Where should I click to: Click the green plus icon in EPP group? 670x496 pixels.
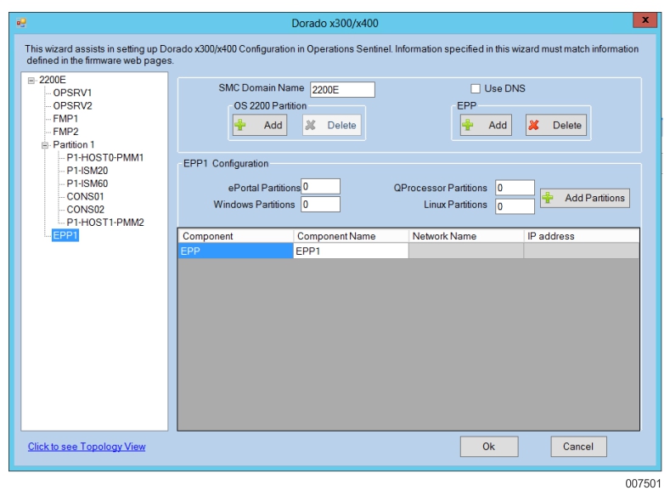(467, 125)
